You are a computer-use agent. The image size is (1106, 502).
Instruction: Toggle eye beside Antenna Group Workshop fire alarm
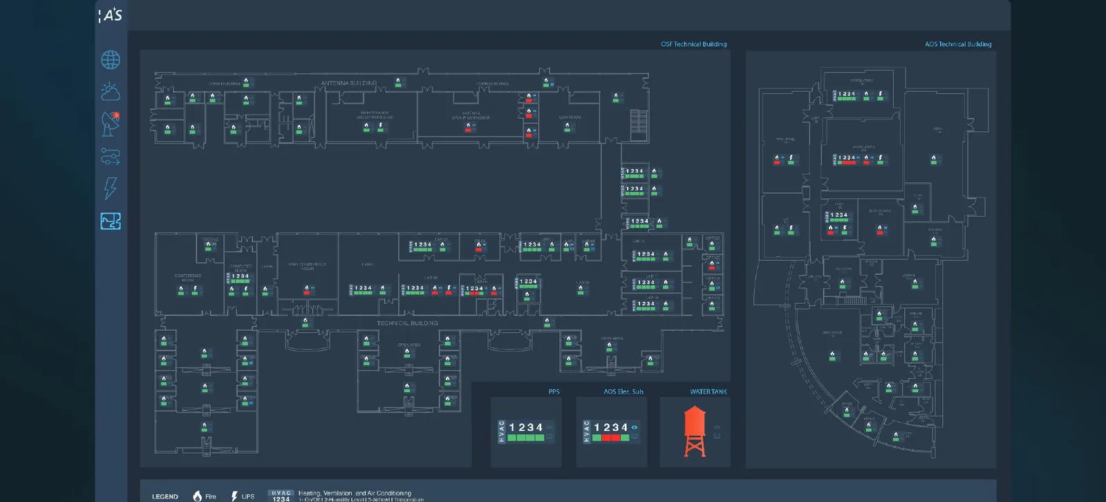tap(475, 125)
